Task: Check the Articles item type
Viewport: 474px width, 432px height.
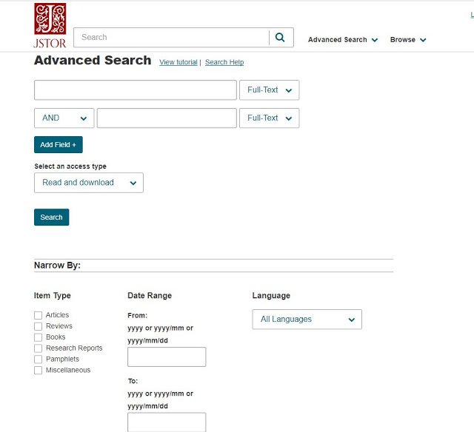Action: pos(39,315)
